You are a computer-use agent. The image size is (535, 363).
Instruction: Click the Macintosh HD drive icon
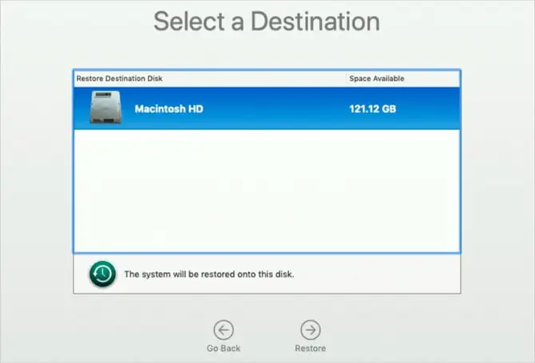coord(105,108)
